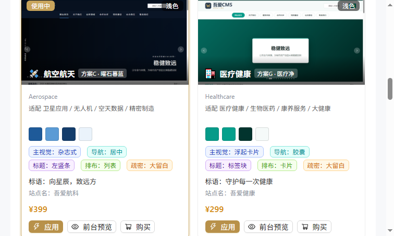Select the light blue second swatch of Aerospace
The height and width of the screenshot is (236, 394).
coord(52,134)
